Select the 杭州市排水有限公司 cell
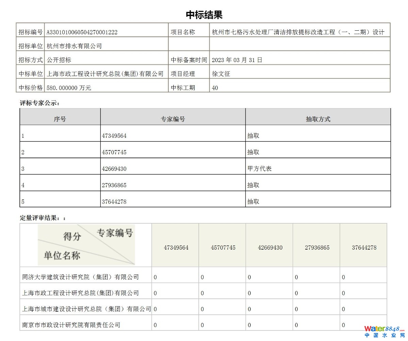Image resolution: width=408 pixels, height=341 pixels. point(74,46)
